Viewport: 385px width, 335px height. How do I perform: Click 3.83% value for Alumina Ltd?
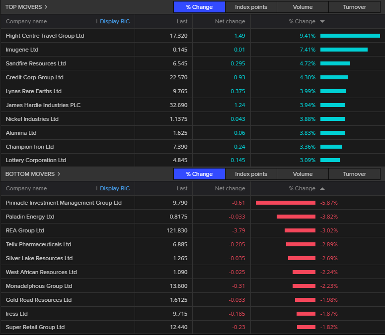pyautogui.click(x=308, y=133)
